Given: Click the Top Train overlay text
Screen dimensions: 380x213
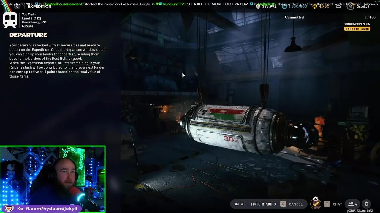Looking at the screenshot, I should click(28, 14).
